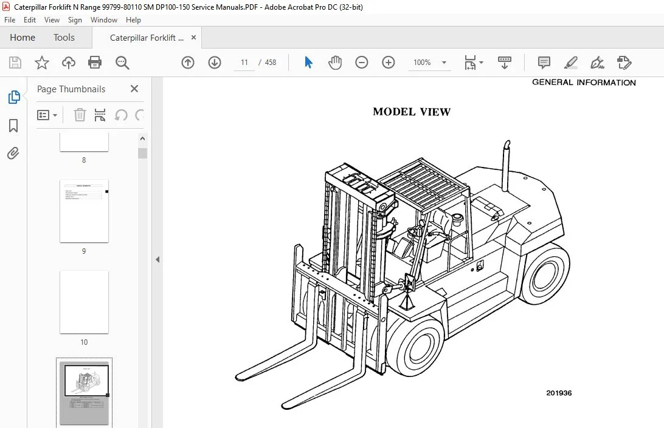Select page 8 thumbnail
This screenshot has width=664, height=428.
point(85,141)
